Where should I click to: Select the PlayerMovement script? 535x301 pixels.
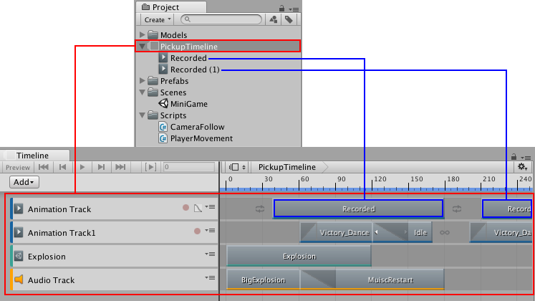coord(201,138)
